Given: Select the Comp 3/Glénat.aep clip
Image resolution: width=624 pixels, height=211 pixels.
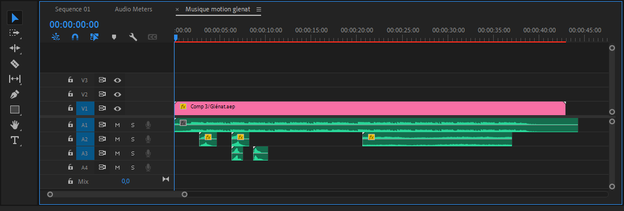Looking at the screenshot, I should (370, 108).
